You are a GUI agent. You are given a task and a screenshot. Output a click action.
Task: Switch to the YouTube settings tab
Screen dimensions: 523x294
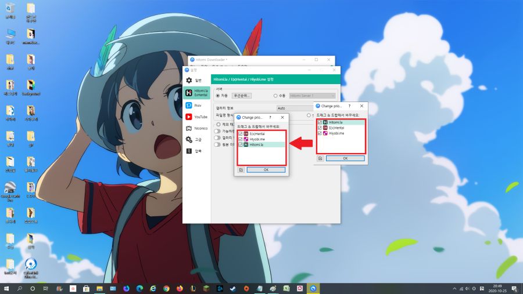197,117
